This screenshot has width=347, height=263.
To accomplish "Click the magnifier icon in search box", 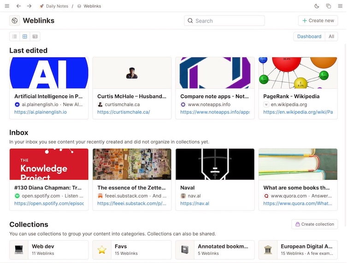I will pyautogui.click(x=190, y=21).
